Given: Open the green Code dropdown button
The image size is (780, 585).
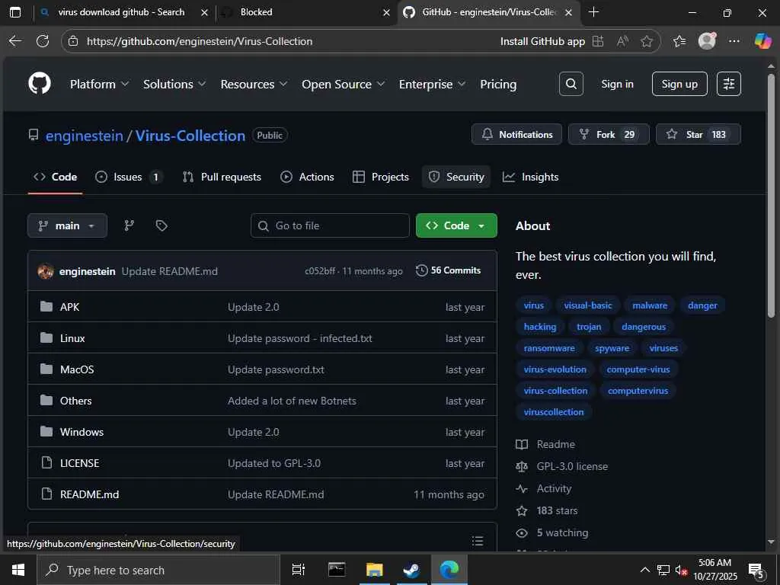Looking at the screenshot, I should tap(456, 225).
